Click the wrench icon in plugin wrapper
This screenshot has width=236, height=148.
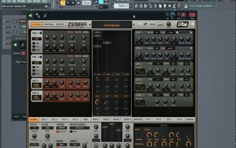[x=45, y=15]
